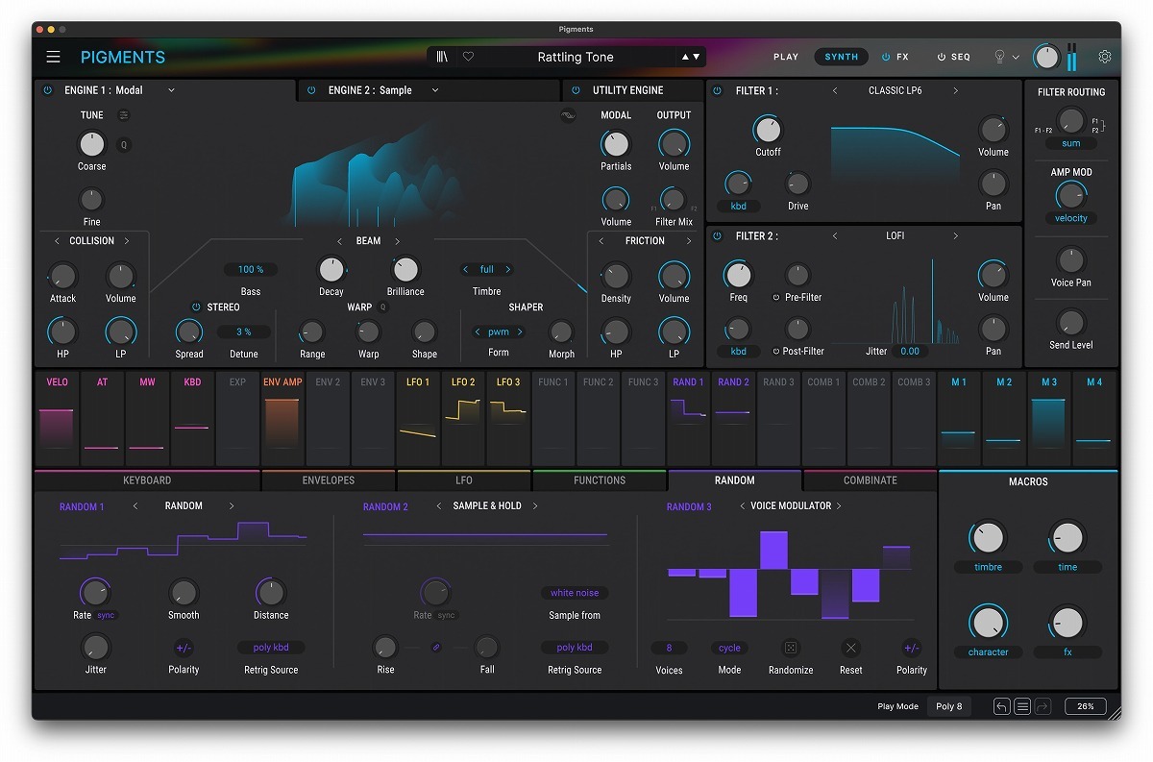Click the undo arrow in the bottom bar

[1001, 706]
